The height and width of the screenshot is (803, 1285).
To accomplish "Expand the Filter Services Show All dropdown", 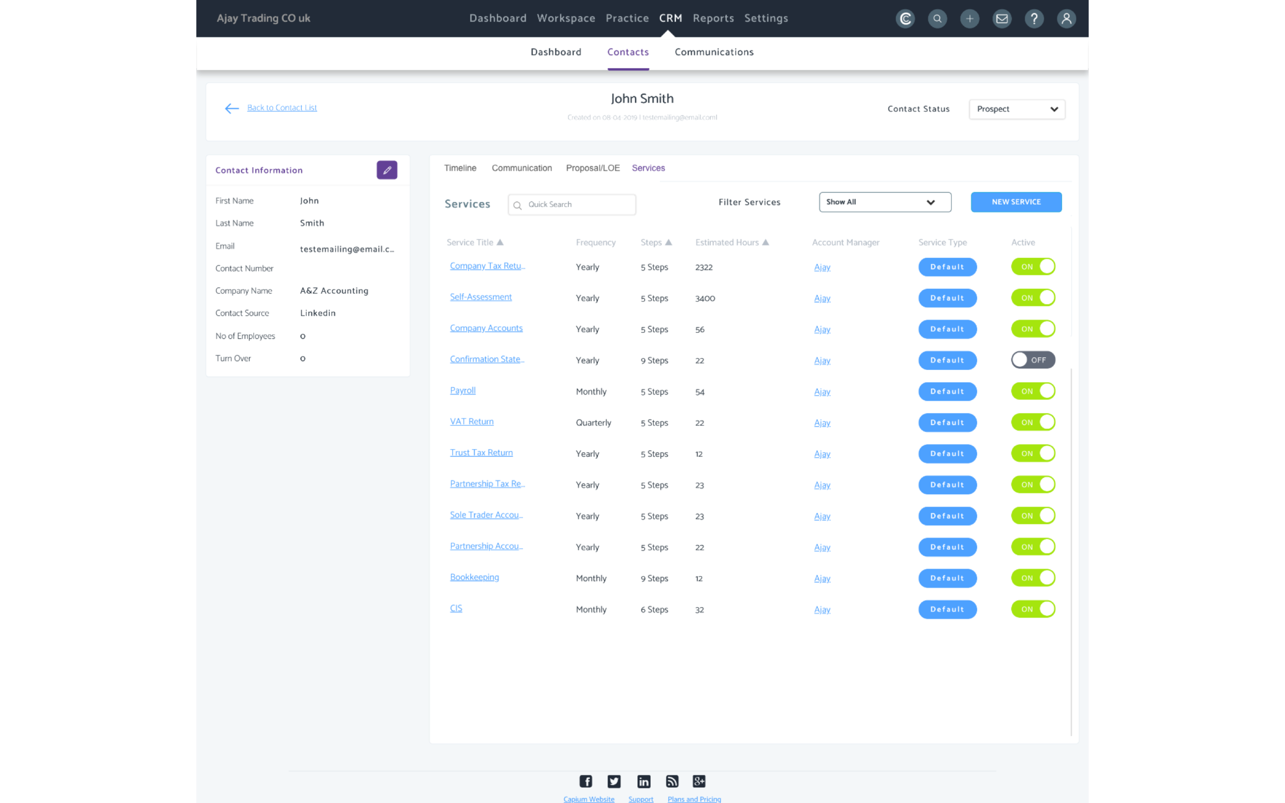I will [885, 202].
